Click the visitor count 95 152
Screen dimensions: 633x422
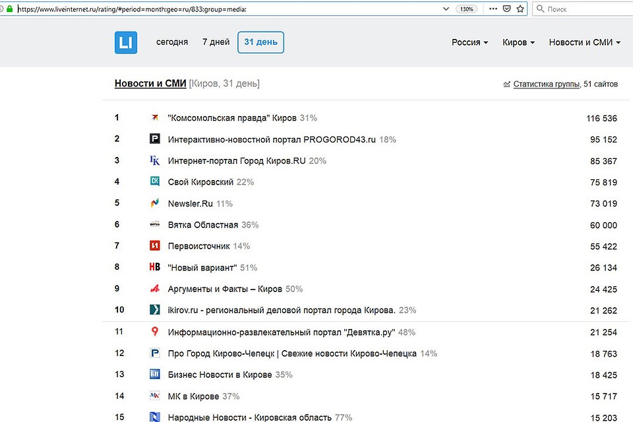point(603,139)
